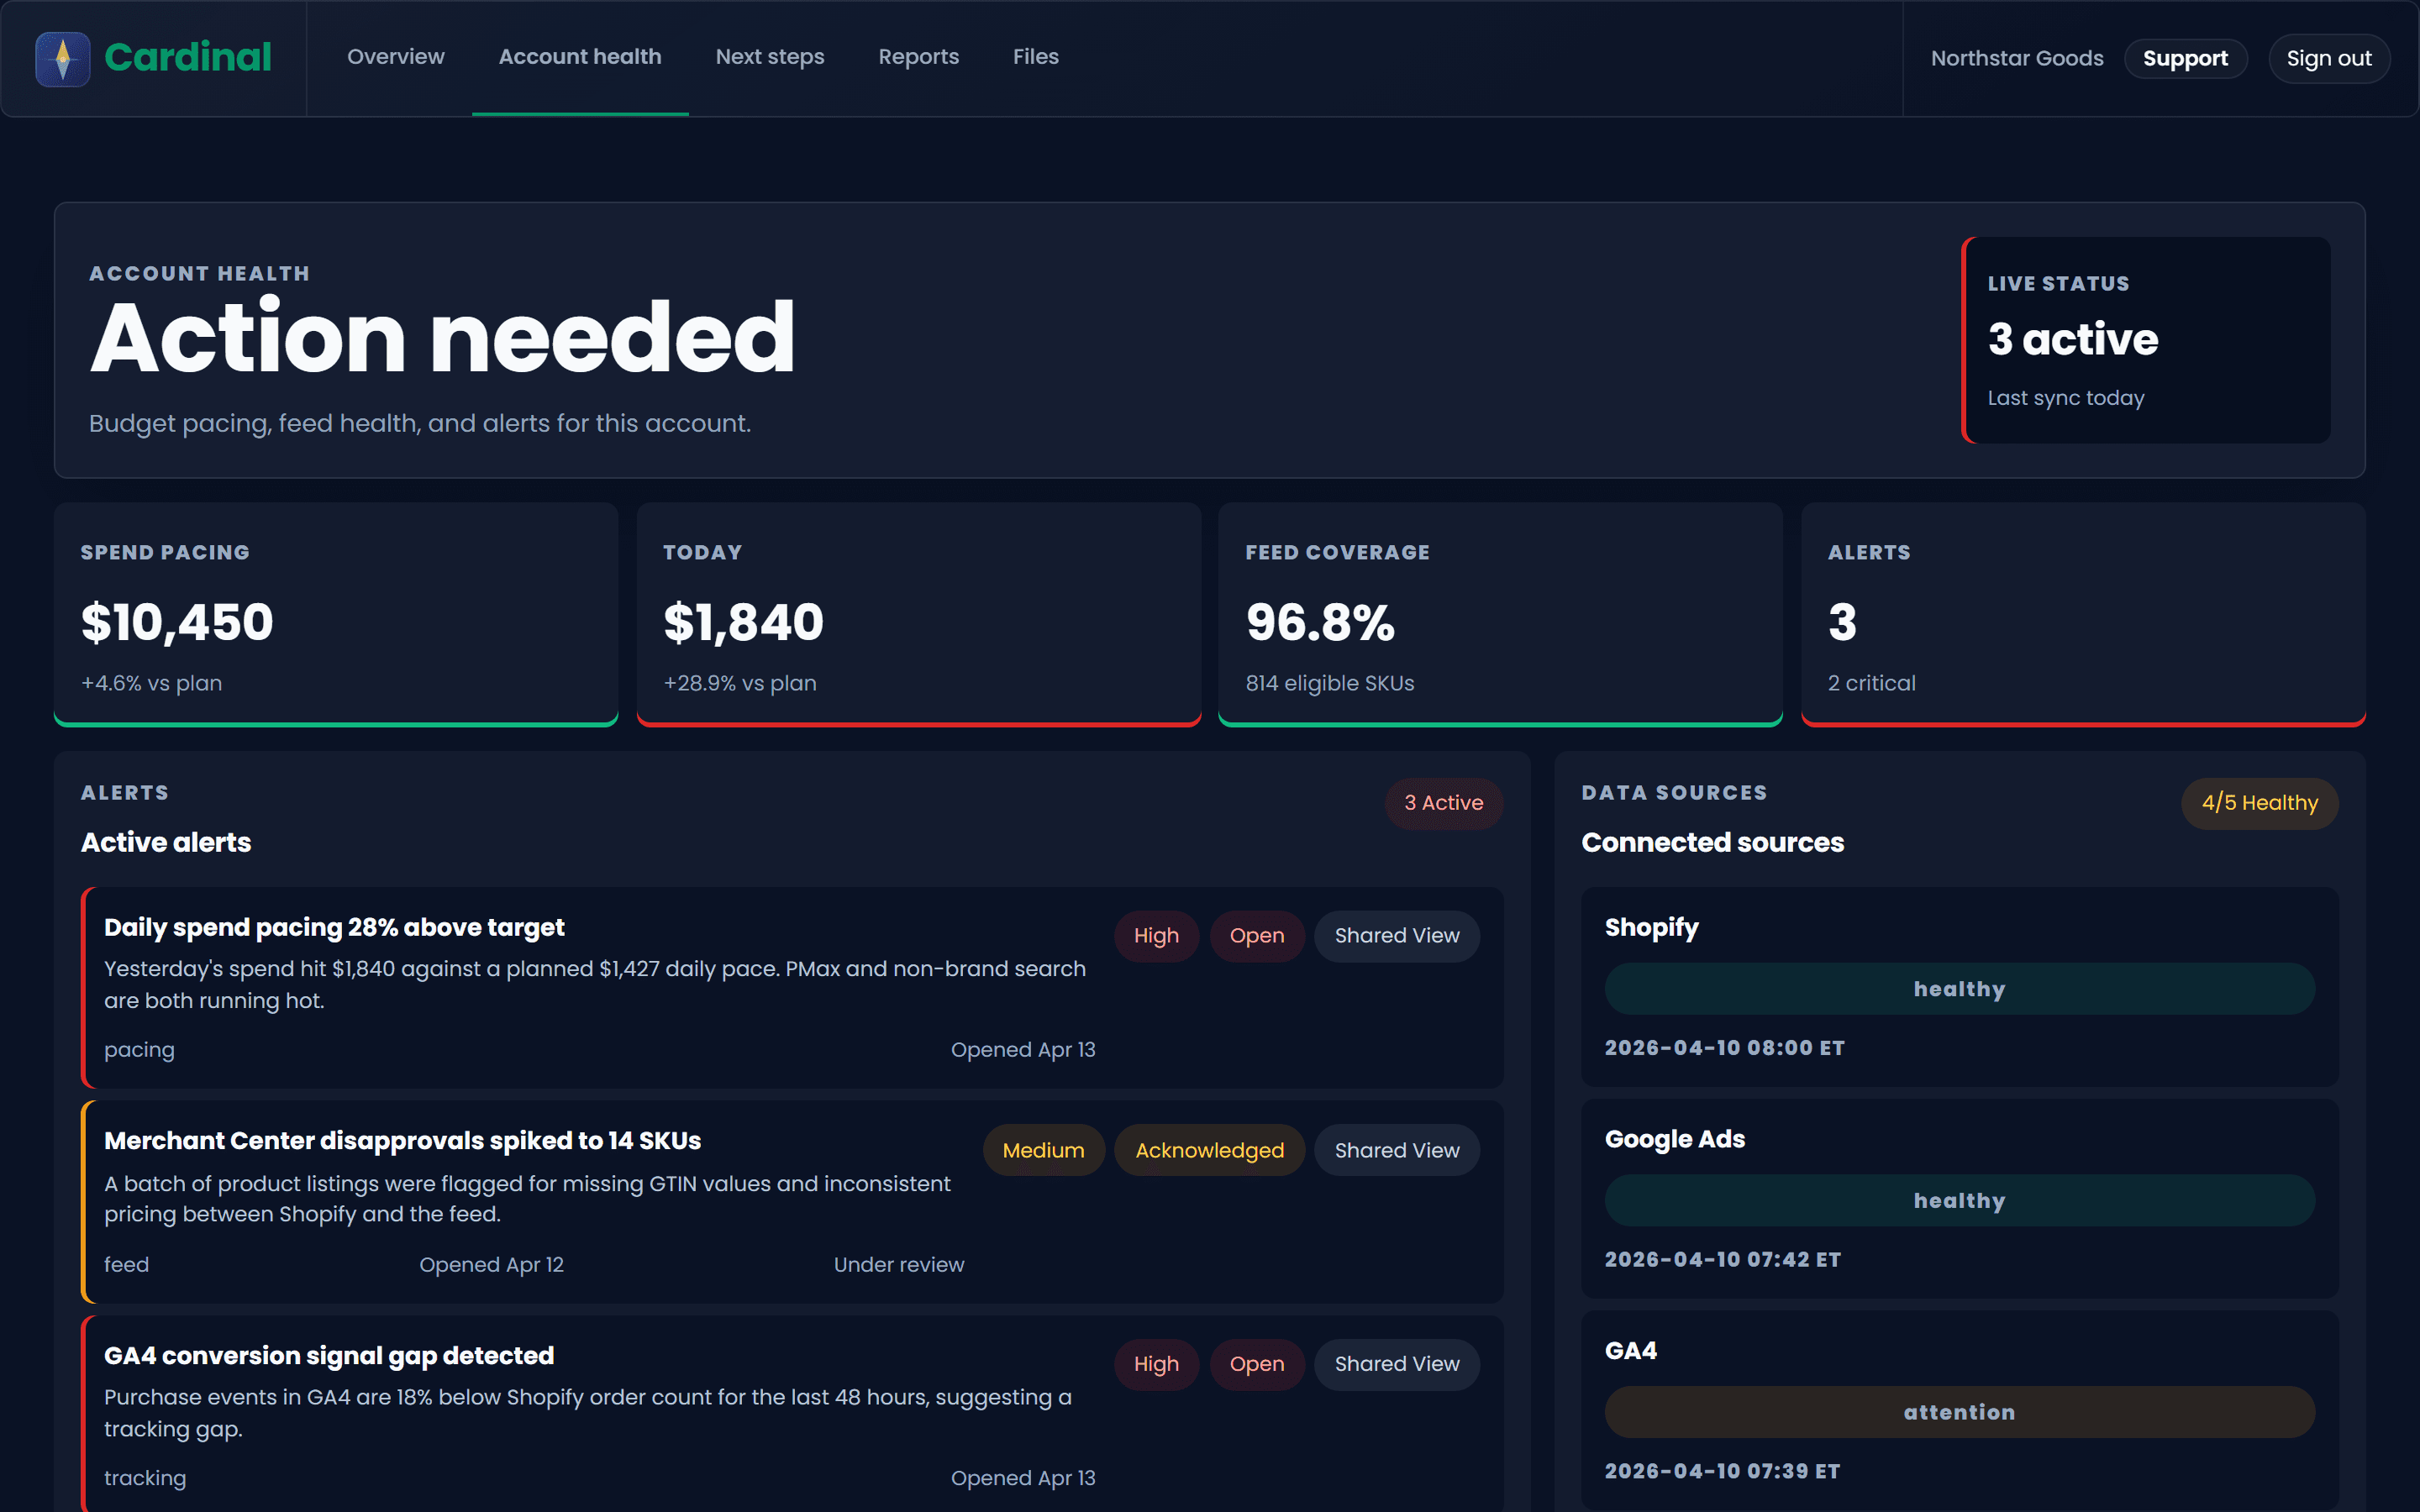
Task: Click GA4 sync time 07:39 ET
Action: [x=1722, y=1472]
